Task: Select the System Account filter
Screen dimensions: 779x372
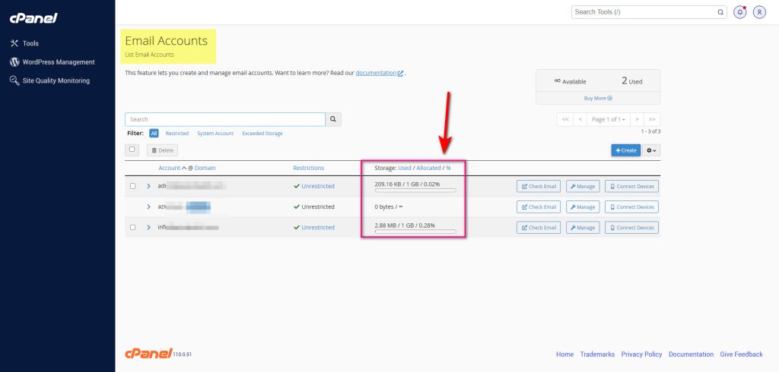Action: (x=215, y=134)
